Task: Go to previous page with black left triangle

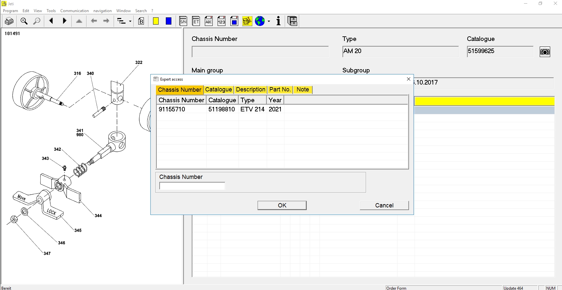Action: [51, 21]
